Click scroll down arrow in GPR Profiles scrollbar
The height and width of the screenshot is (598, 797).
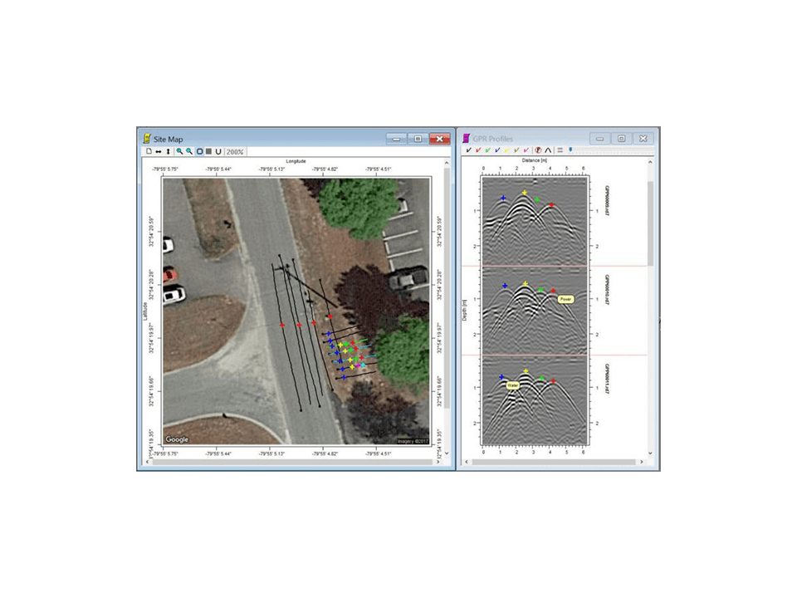[x=650, y=453]
